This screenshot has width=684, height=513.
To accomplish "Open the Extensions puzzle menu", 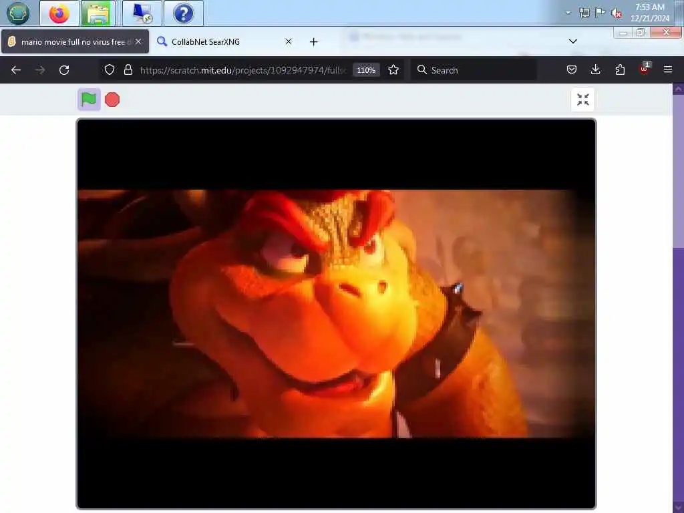I will (x=620, y=69).
